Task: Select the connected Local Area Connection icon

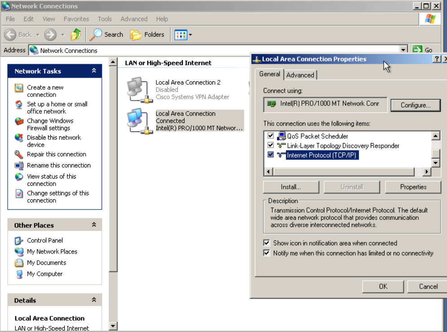Action: [x=139, y=121]
